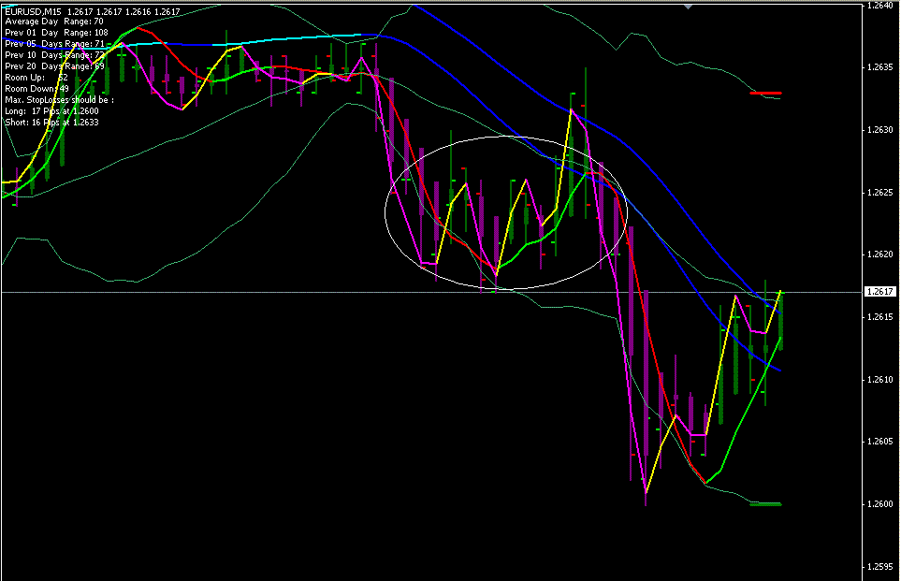The image size is (901, 581).
Task: Click the 1.2630 price axis label
Action: point(879,130)
